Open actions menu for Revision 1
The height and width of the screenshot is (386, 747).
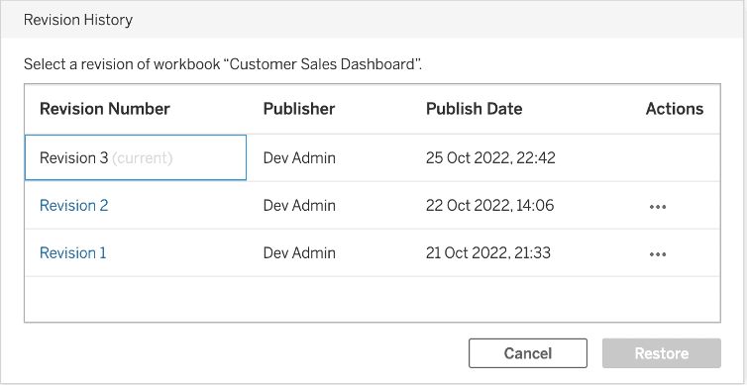pos(658,253)
